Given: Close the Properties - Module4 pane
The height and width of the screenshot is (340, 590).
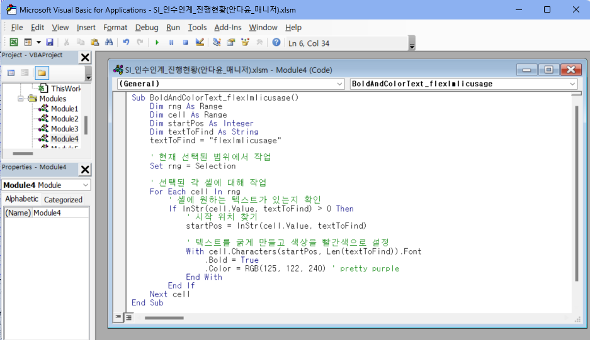Looking at the screenshot, I should click(86, 170).
